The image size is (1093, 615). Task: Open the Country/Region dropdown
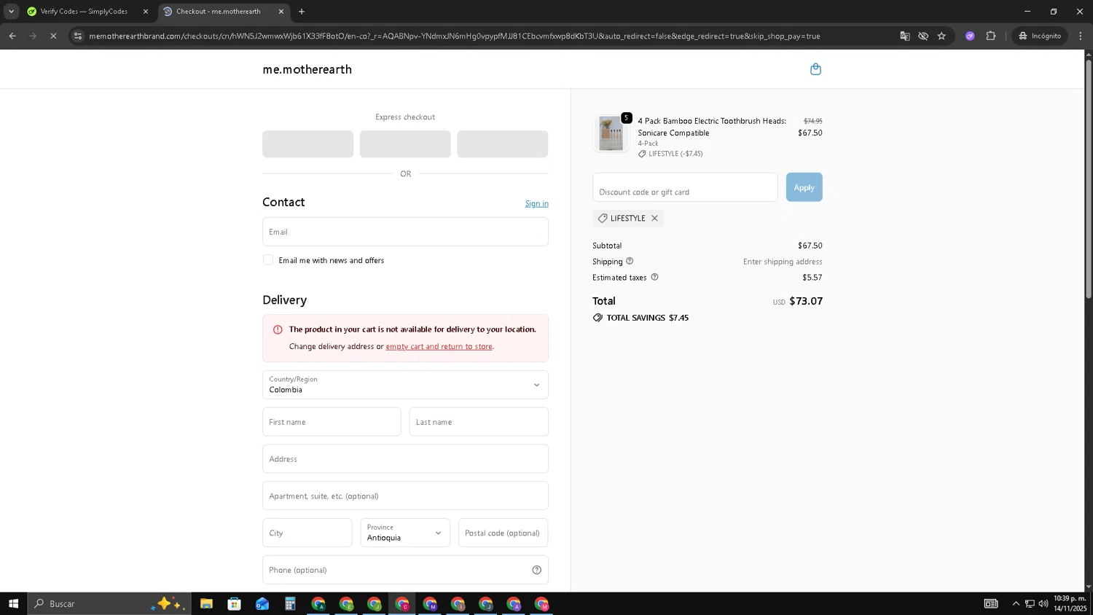tap(405, 385)
